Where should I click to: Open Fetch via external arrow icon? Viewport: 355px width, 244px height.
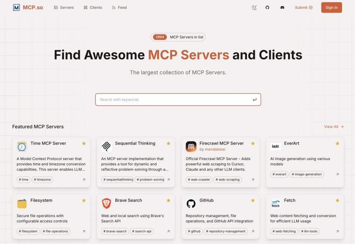pos(337,231)
